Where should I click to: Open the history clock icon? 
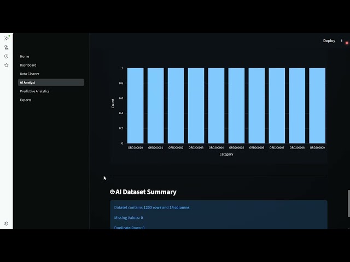tap(7, 56)
